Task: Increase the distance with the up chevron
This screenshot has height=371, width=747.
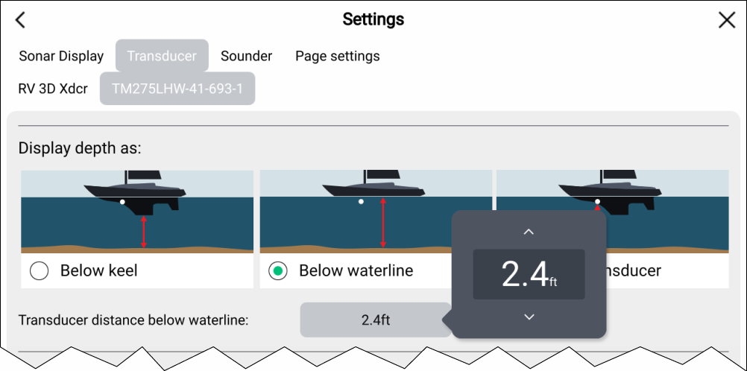Action: click(529, 232)
